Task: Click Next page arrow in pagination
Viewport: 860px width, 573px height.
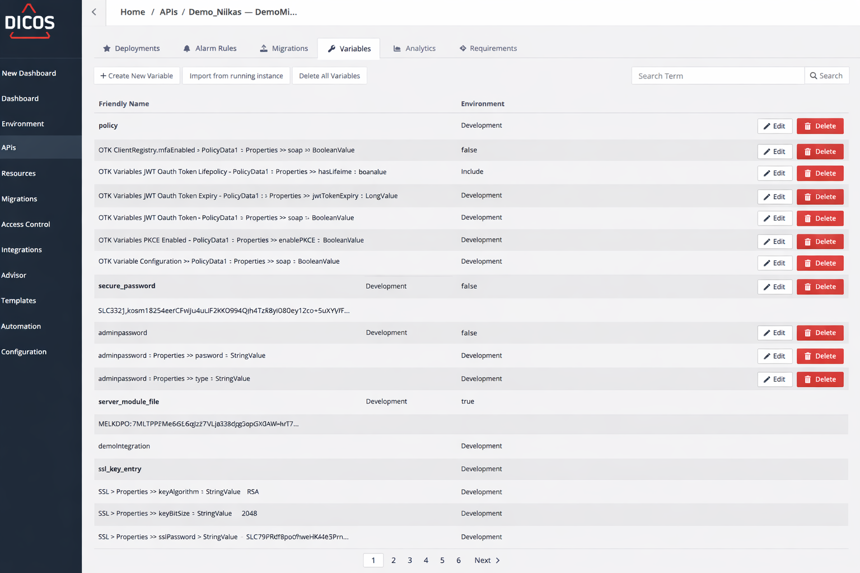Action: 487,560
